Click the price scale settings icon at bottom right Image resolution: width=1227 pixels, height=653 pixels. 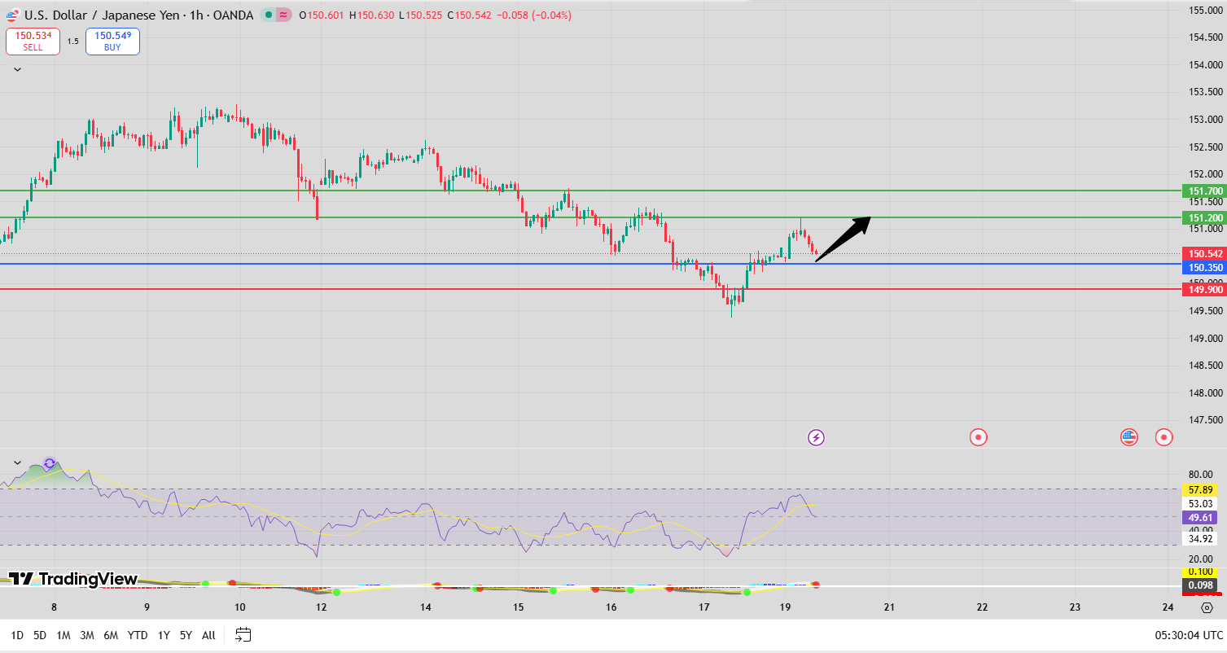1206,607
